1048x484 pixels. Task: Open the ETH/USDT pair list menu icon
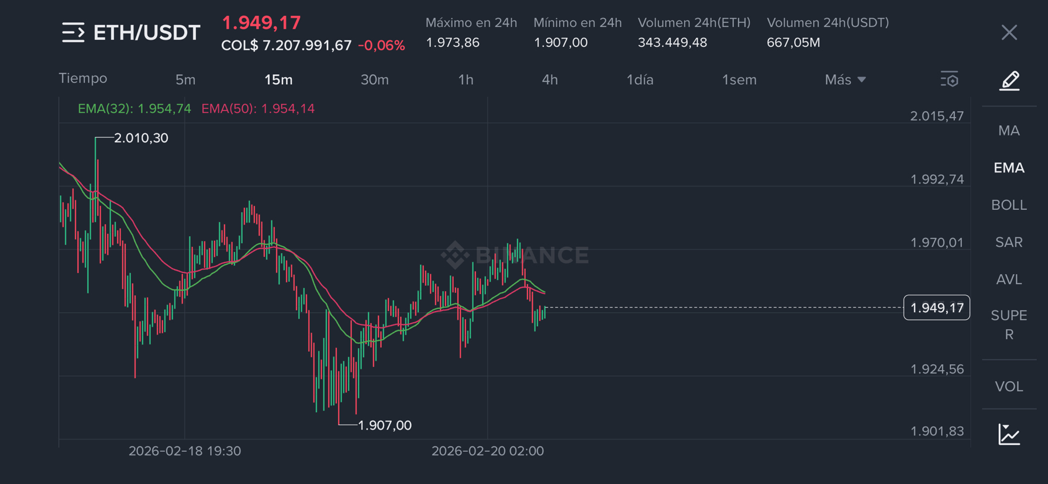pyautogui.click(x=73, y=33)
